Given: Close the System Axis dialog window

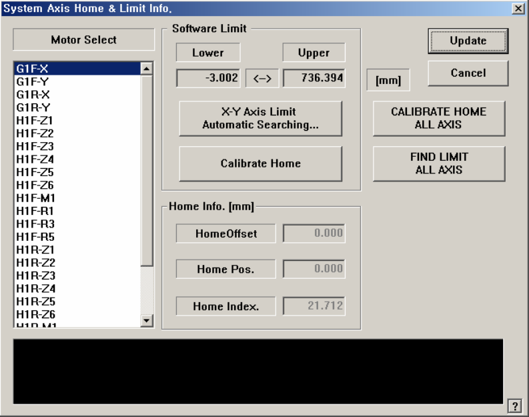Looking at the screenshot, I should [x=518, y=8].
